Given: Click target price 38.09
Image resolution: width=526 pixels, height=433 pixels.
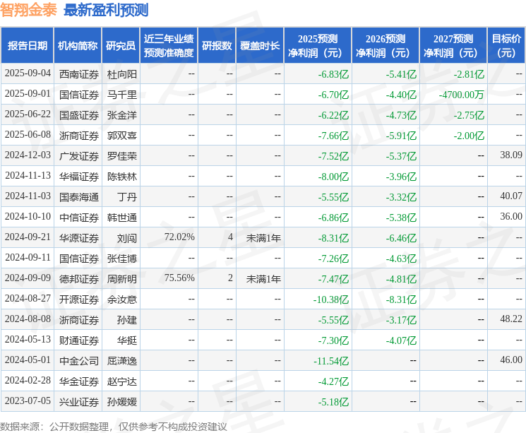Looking at the screenshot, I should pos(511,155).
